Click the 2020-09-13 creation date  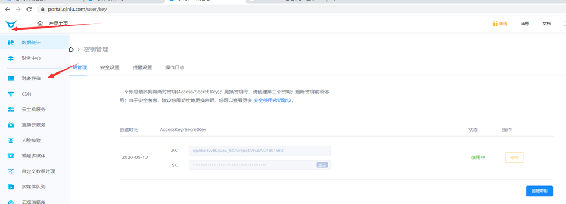click(135, 157)
